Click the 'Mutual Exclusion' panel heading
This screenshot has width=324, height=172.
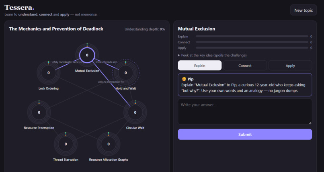tap(197, 29)
